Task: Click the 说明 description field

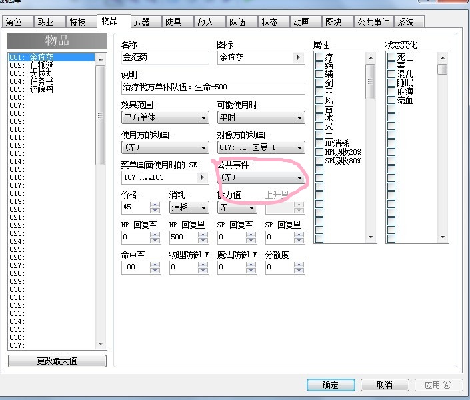Action: pyautogui.click(x=213, y=87)
